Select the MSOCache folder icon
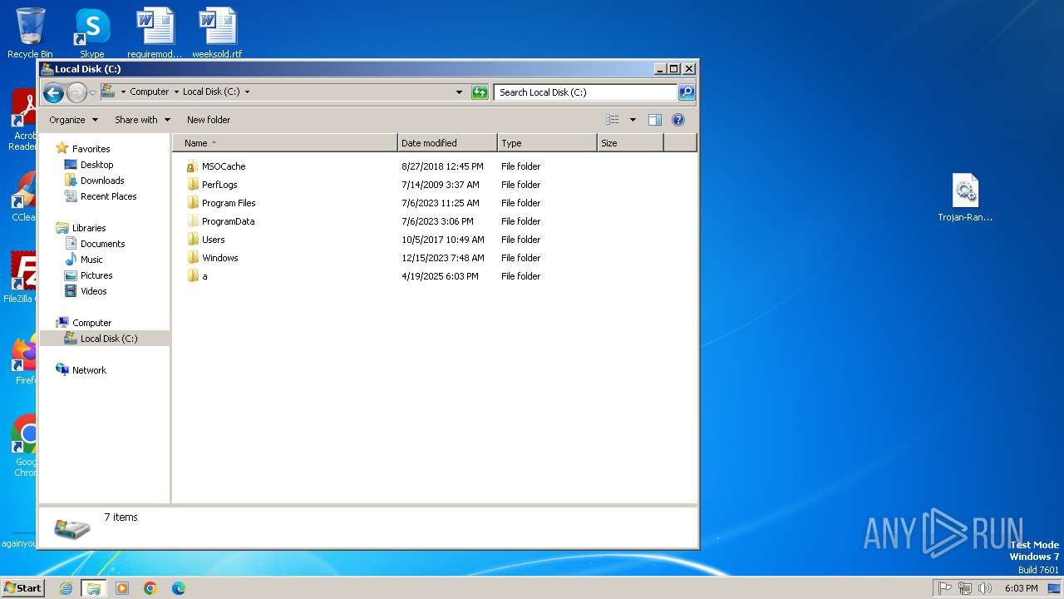 pyautogui.click(x=193, y=166)
